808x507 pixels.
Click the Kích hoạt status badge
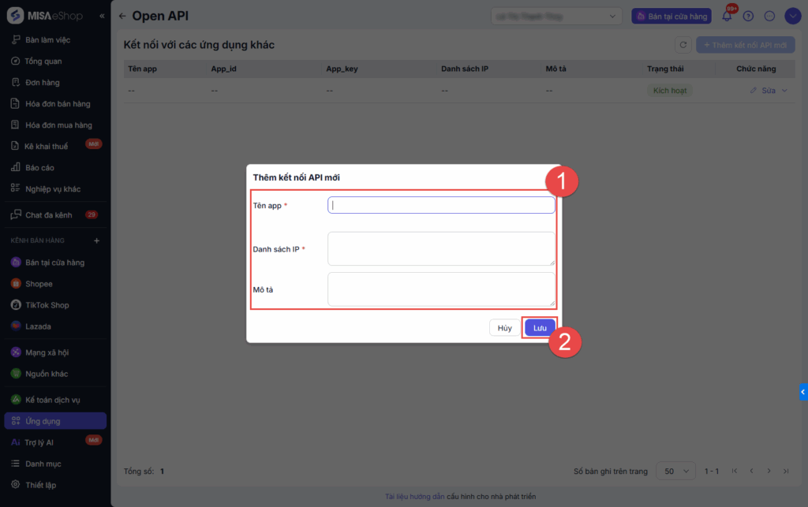(x=670, y=91)
